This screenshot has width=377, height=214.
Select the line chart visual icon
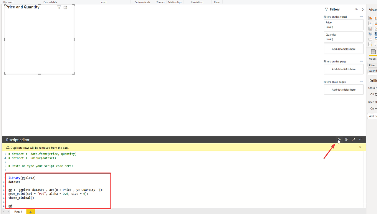click(x=370, y=23)
